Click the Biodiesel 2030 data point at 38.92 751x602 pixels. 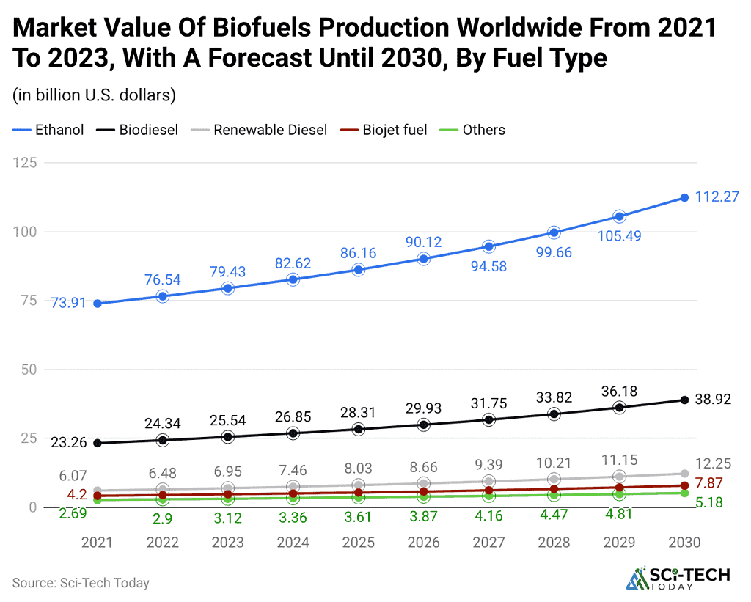click(x=684, y=400)
